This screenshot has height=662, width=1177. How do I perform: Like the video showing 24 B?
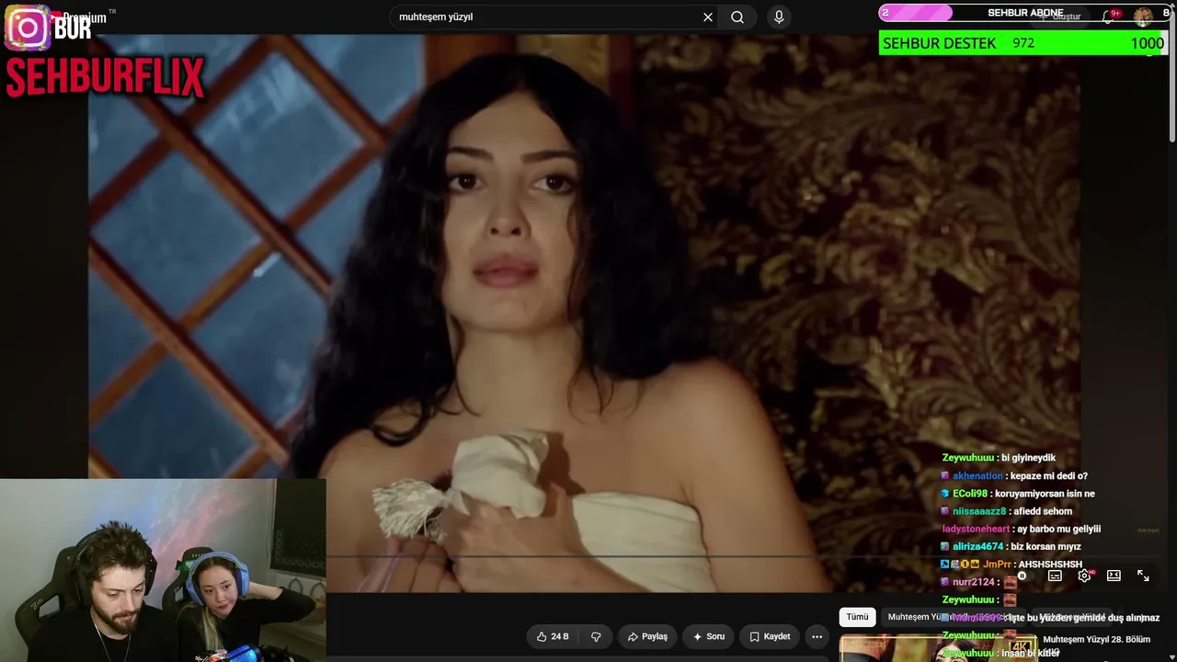point(553,636)
